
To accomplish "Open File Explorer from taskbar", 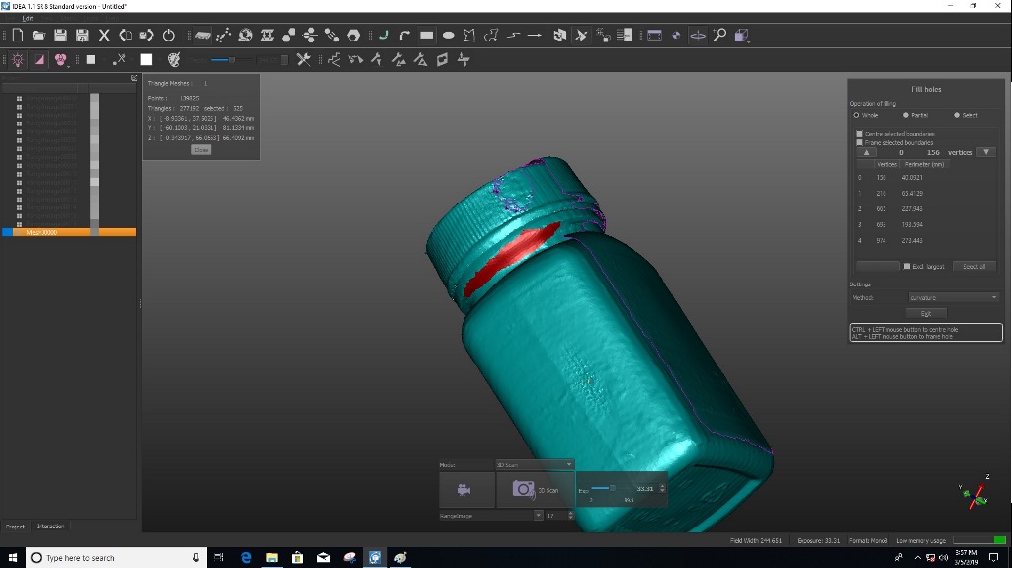I will pyautogui.click(x=272, y=558).
